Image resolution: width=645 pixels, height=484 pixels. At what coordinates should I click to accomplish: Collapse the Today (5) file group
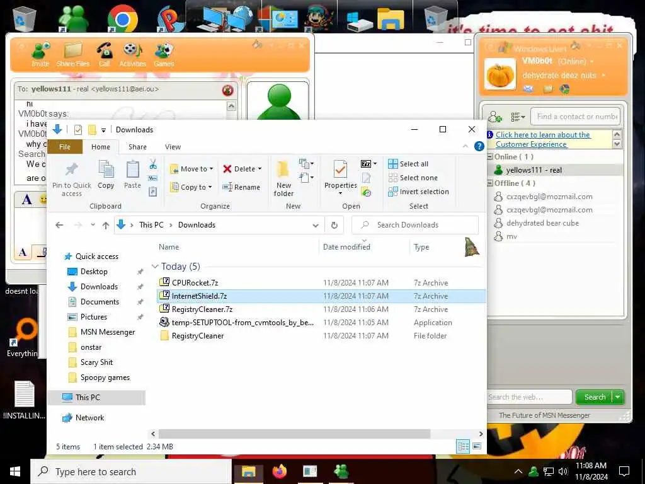[155, 267]
